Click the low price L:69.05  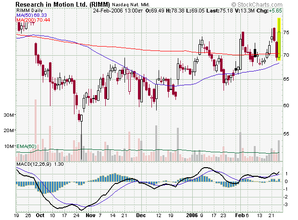pos(195,11)
